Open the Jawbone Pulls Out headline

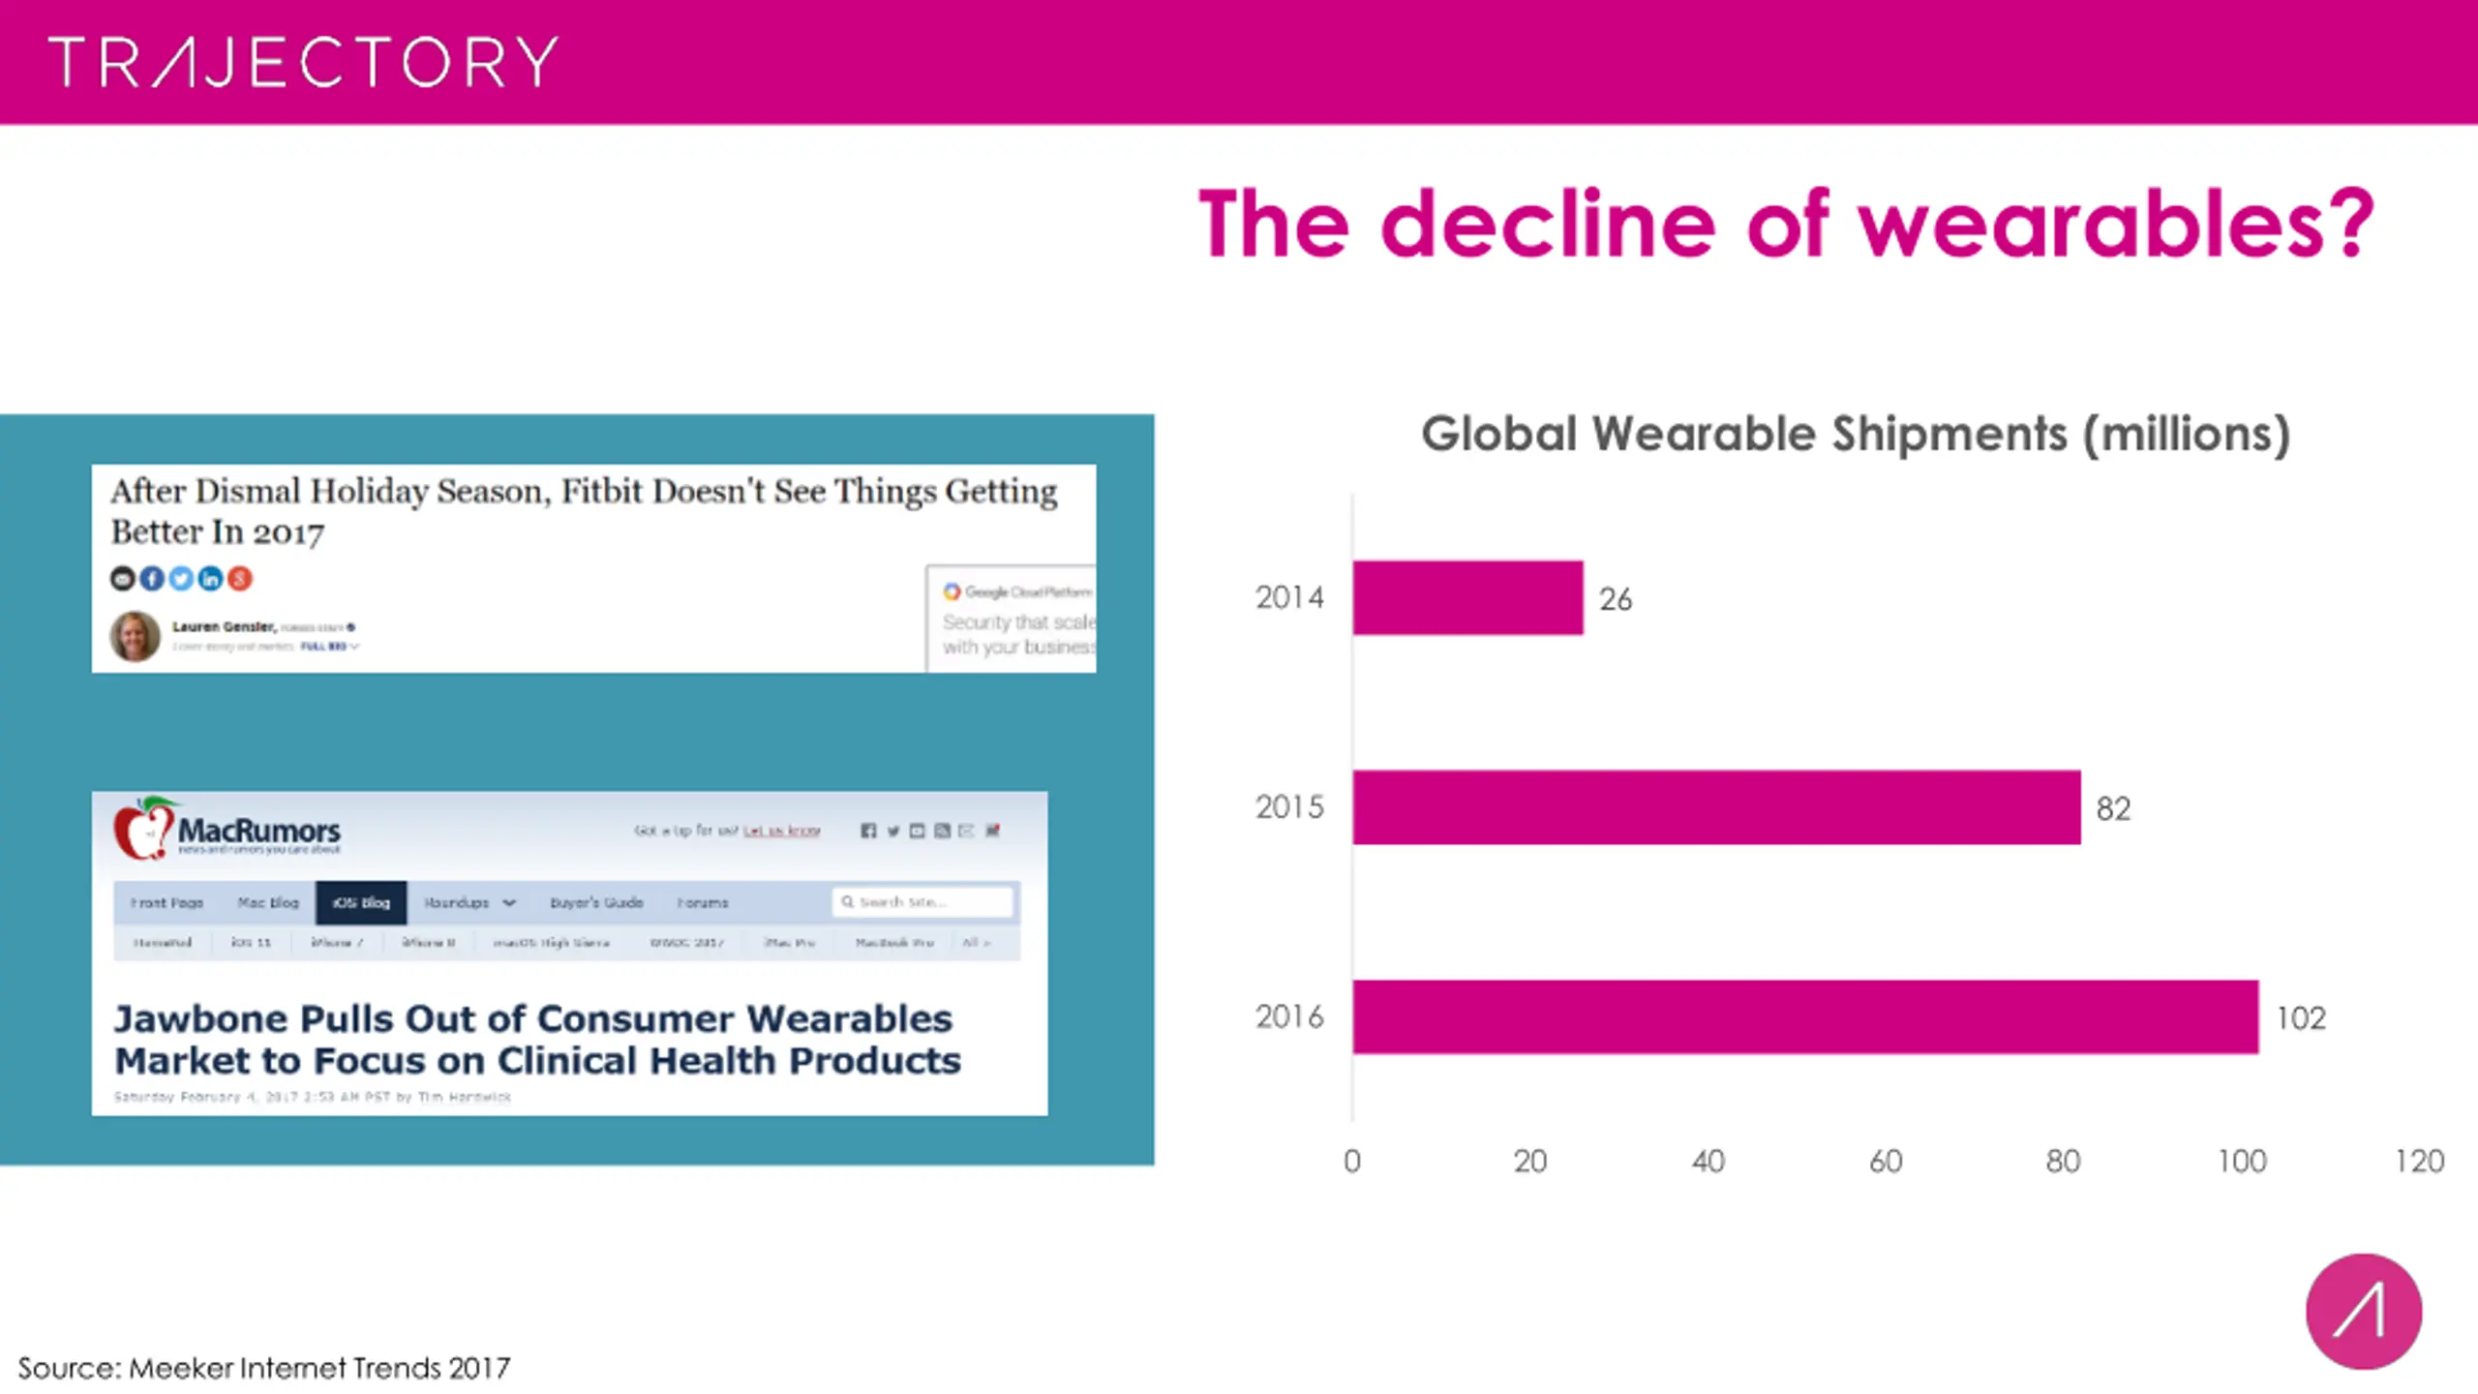pyautogui.click(x=537, y=1040)
